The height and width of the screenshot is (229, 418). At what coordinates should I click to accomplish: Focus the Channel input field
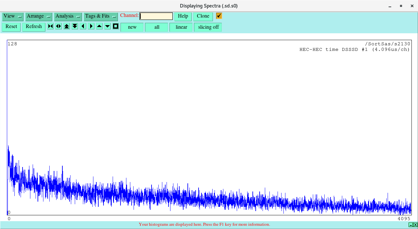click(156, 16)
